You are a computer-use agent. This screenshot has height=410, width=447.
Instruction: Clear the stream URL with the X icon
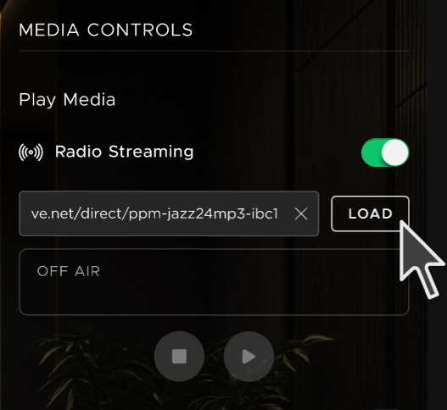[x=301, y=213]
